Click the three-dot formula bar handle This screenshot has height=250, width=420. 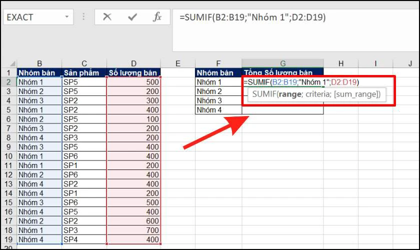click(83, 17)
